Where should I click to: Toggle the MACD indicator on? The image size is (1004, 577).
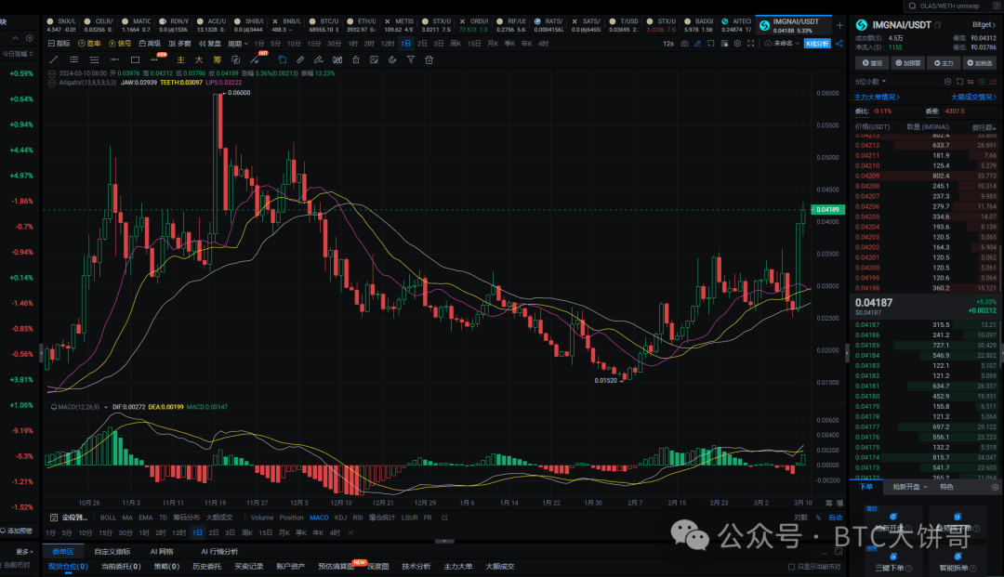click(319, 518)
